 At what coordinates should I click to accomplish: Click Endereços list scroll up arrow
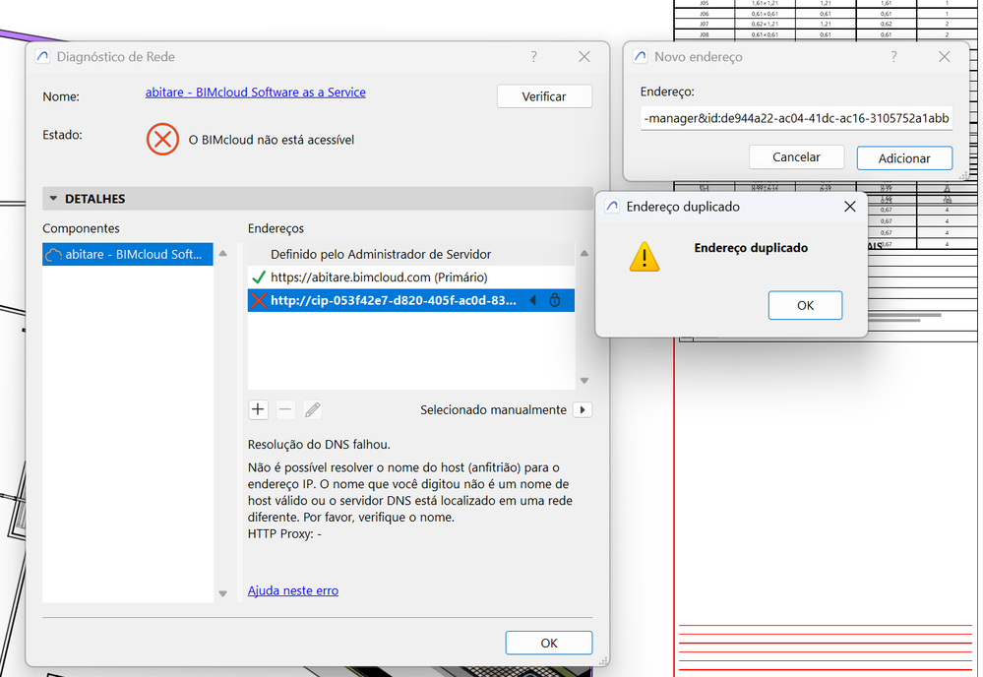tap(584, 253)
